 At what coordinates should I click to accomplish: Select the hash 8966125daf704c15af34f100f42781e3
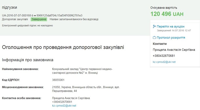pyautogui.click(x=59, y=15)
